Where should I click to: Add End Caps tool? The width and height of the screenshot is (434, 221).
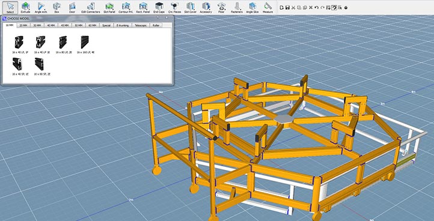click(159, 7)
